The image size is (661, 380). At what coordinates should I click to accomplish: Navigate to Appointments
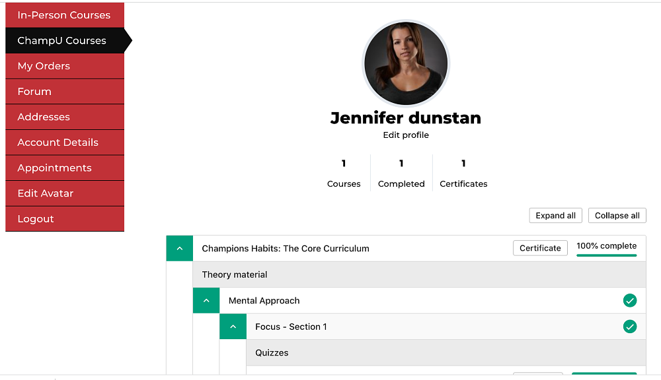click(x=55, y=168)
